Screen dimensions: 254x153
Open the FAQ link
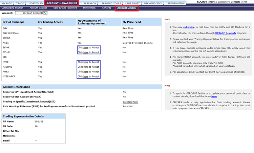click(245, 2)
